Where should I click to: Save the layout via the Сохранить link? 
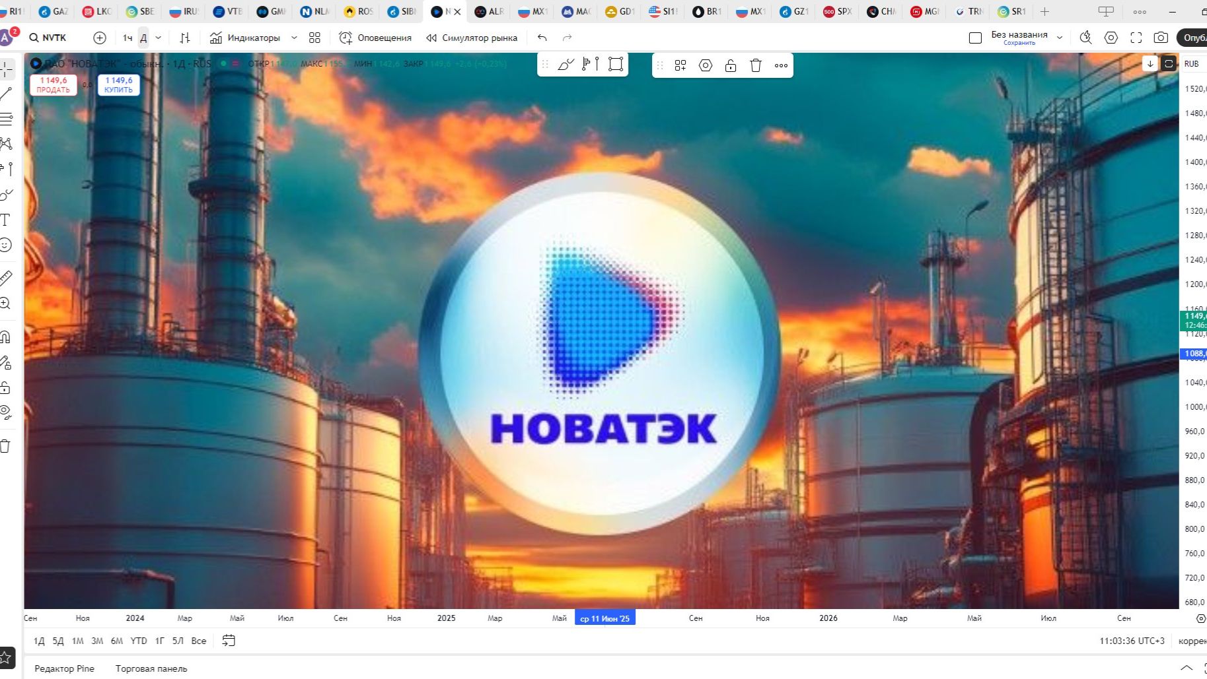1019,42
